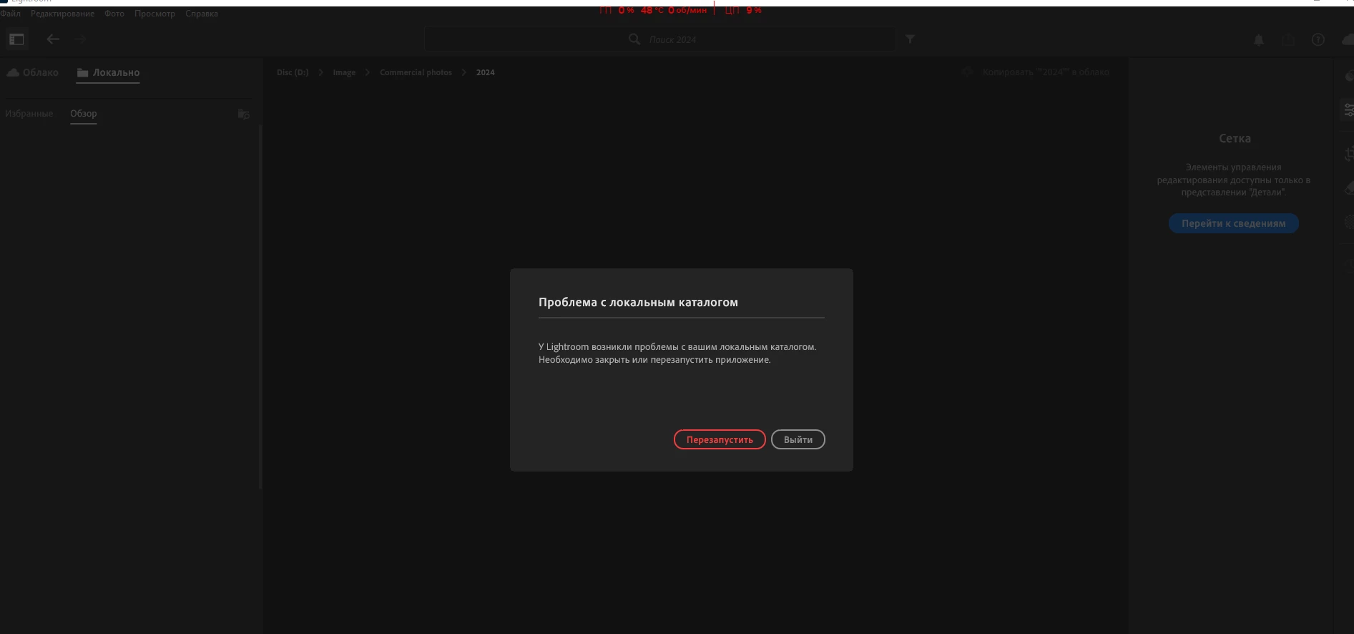Open the Фото menu
Screen dimensions: 1354x634
[x=114, y=14]
